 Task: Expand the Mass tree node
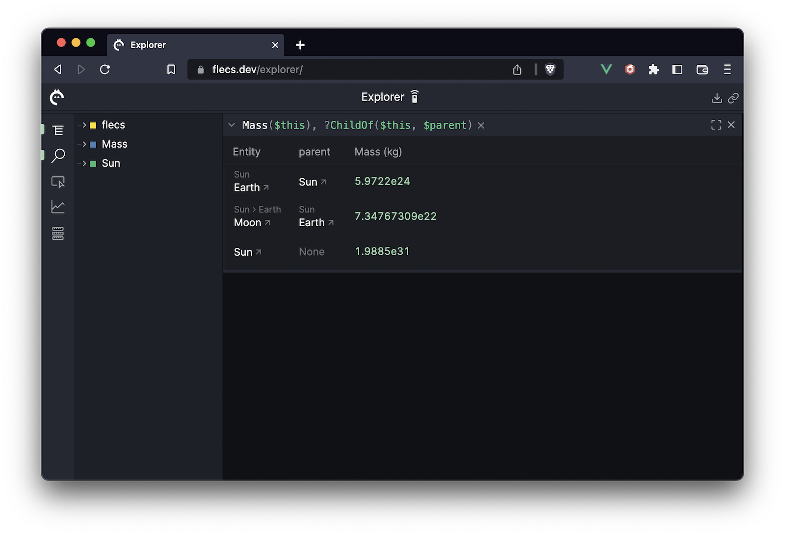(x=84, y=144)
